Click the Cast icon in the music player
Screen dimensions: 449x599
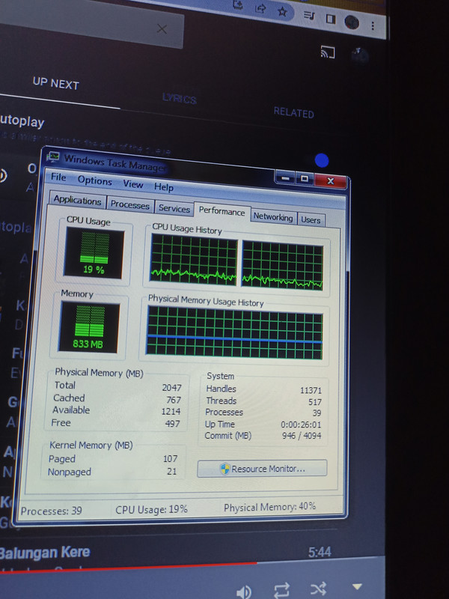pos(328,52)
